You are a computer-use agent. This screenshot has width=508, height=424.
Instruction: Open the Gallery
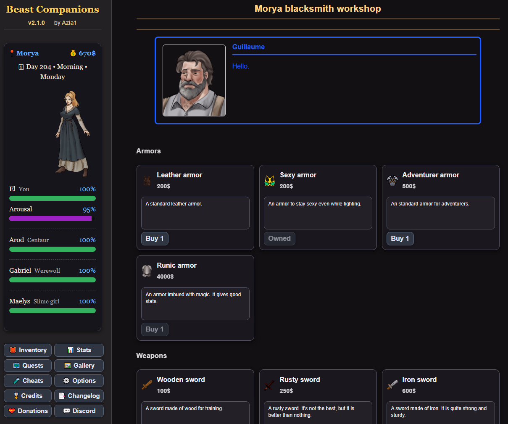[79, 366]
